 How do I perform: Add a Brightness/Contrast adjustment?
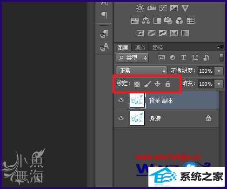pos(140,8)
